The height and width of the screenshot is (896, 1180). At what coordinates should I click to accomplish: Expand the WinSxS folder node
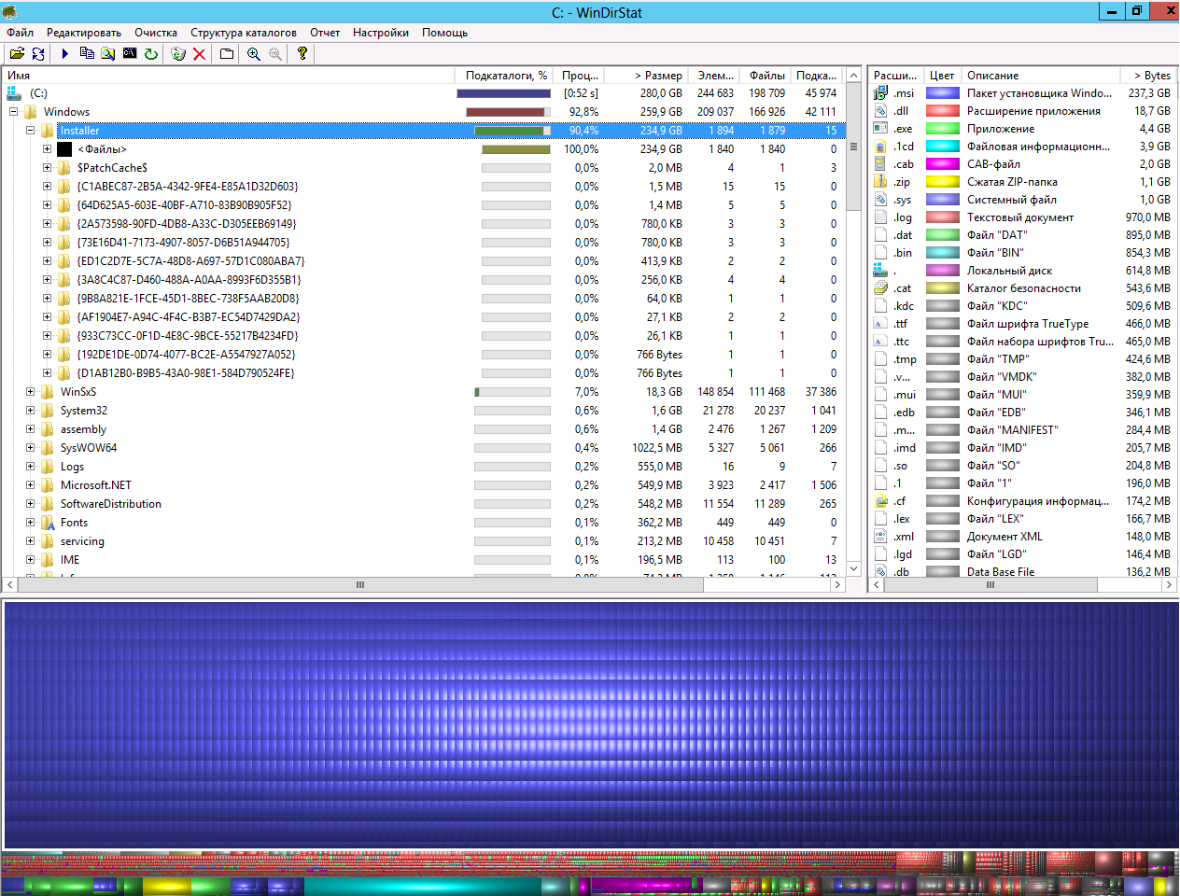pos(31,392)
